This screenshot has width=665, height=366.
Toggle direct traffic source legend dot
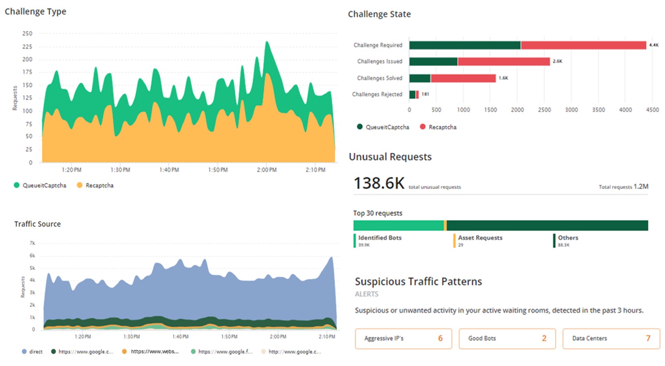coord(24,352)
